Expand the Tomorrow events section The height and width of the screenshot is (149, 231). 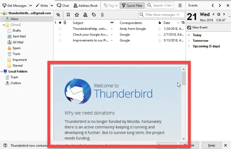pyautogui.click(x=189, y=41)
